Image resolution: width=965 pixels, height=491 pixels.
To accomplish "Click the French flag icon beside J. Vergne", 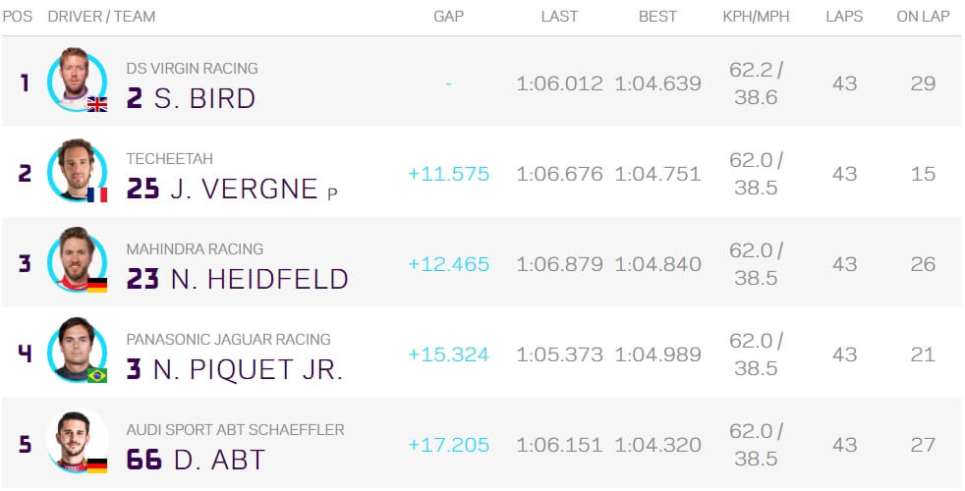I will (x=97, y=195).
